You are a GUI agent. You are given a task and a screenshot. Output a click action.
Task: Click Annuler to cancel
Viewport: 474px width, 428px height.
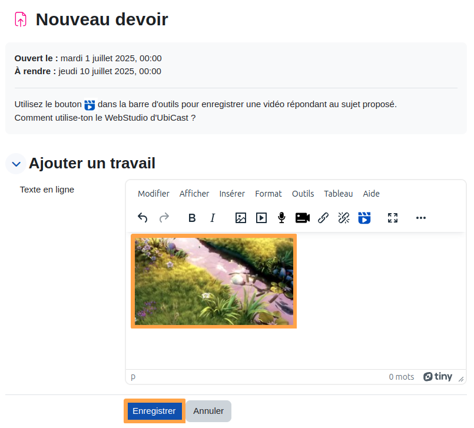(208, 411)
